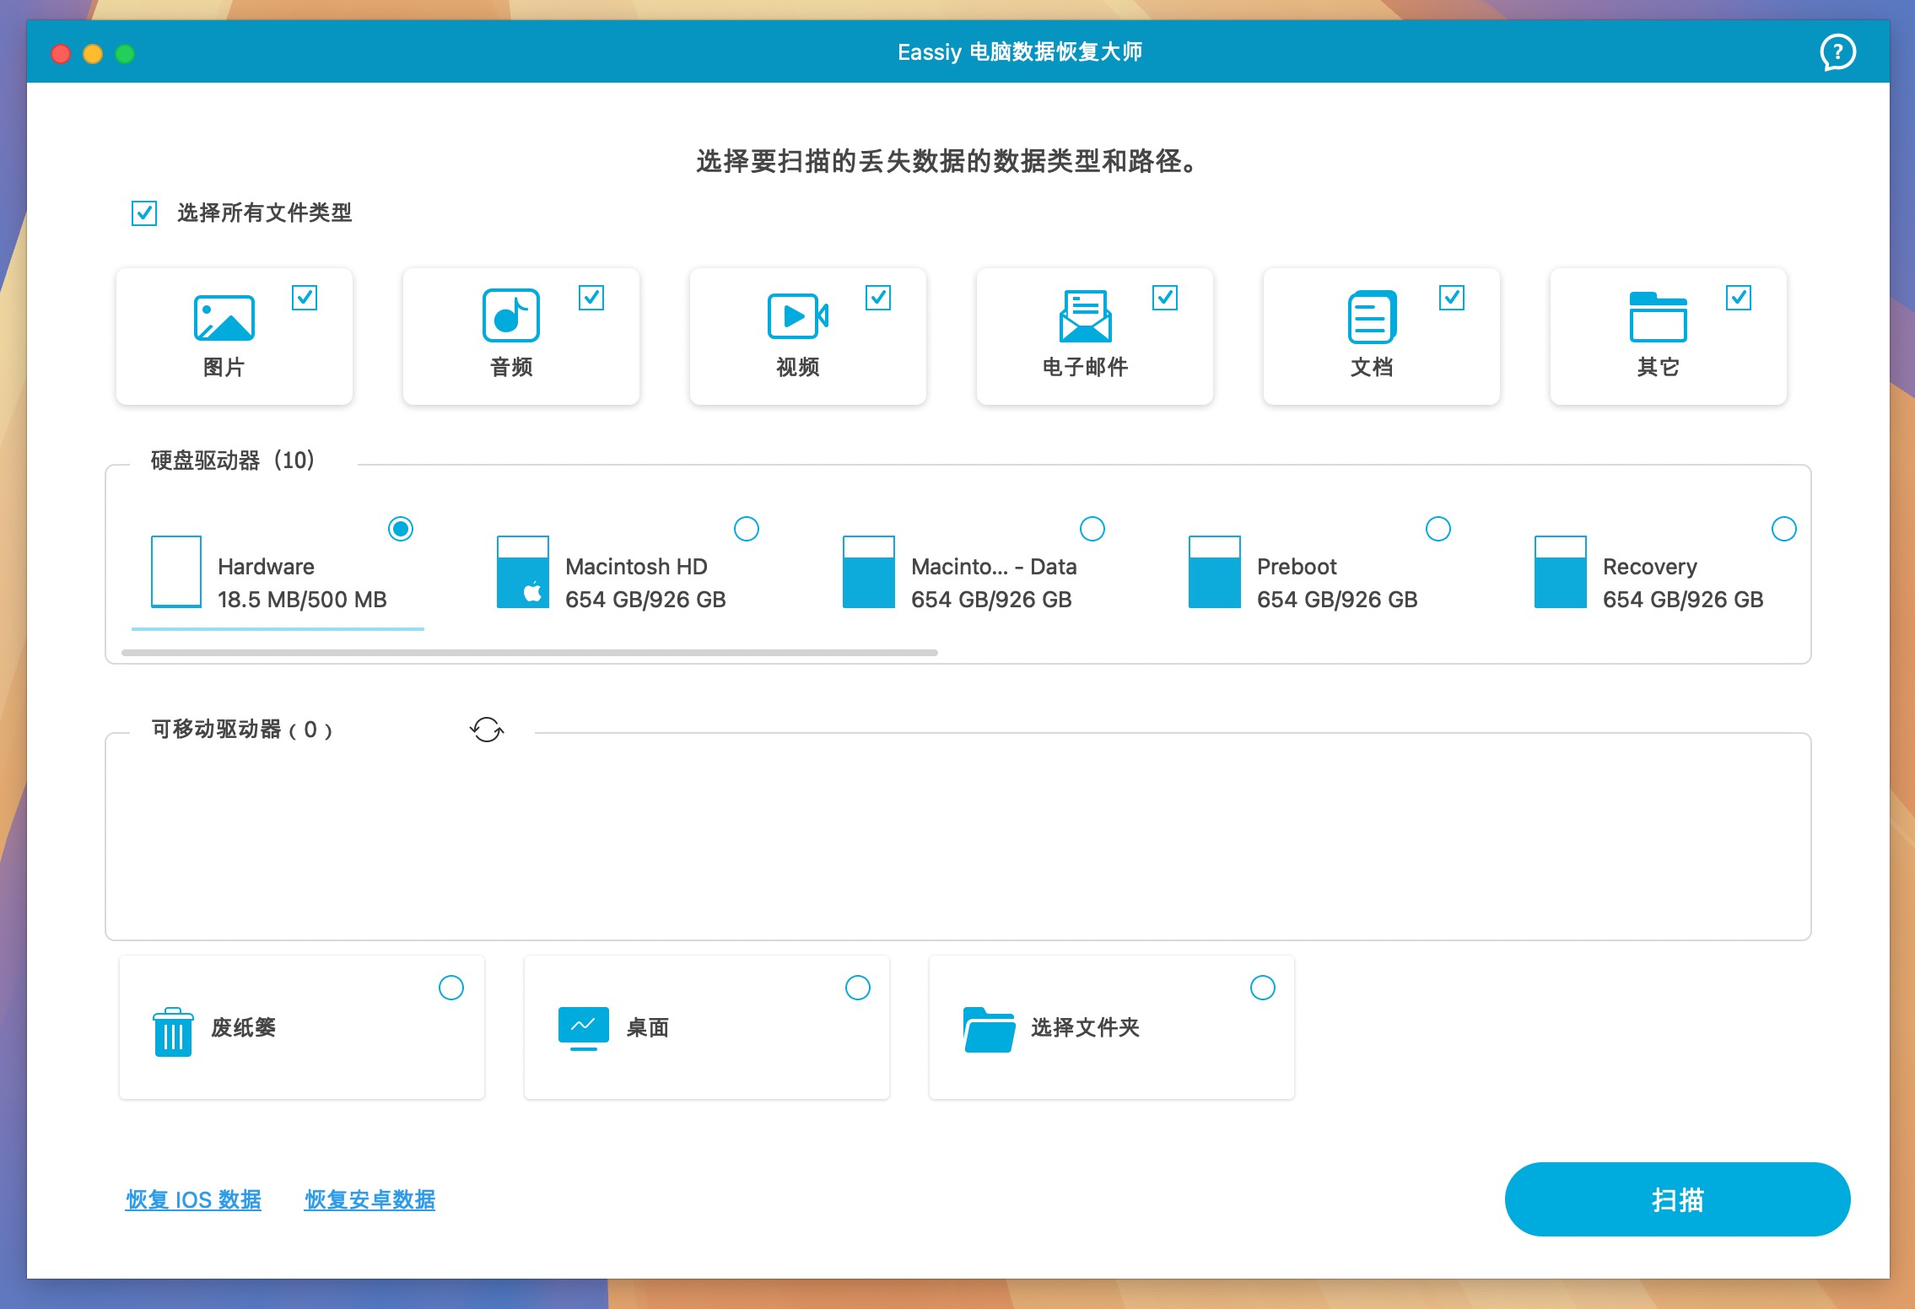Click the 图片 label
The width and height of the screenshot is (1915, 1309).
click(224, 367)
